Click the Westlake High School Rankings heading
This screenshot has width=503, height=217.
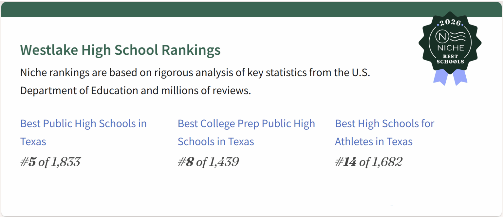tap(120, 50)
